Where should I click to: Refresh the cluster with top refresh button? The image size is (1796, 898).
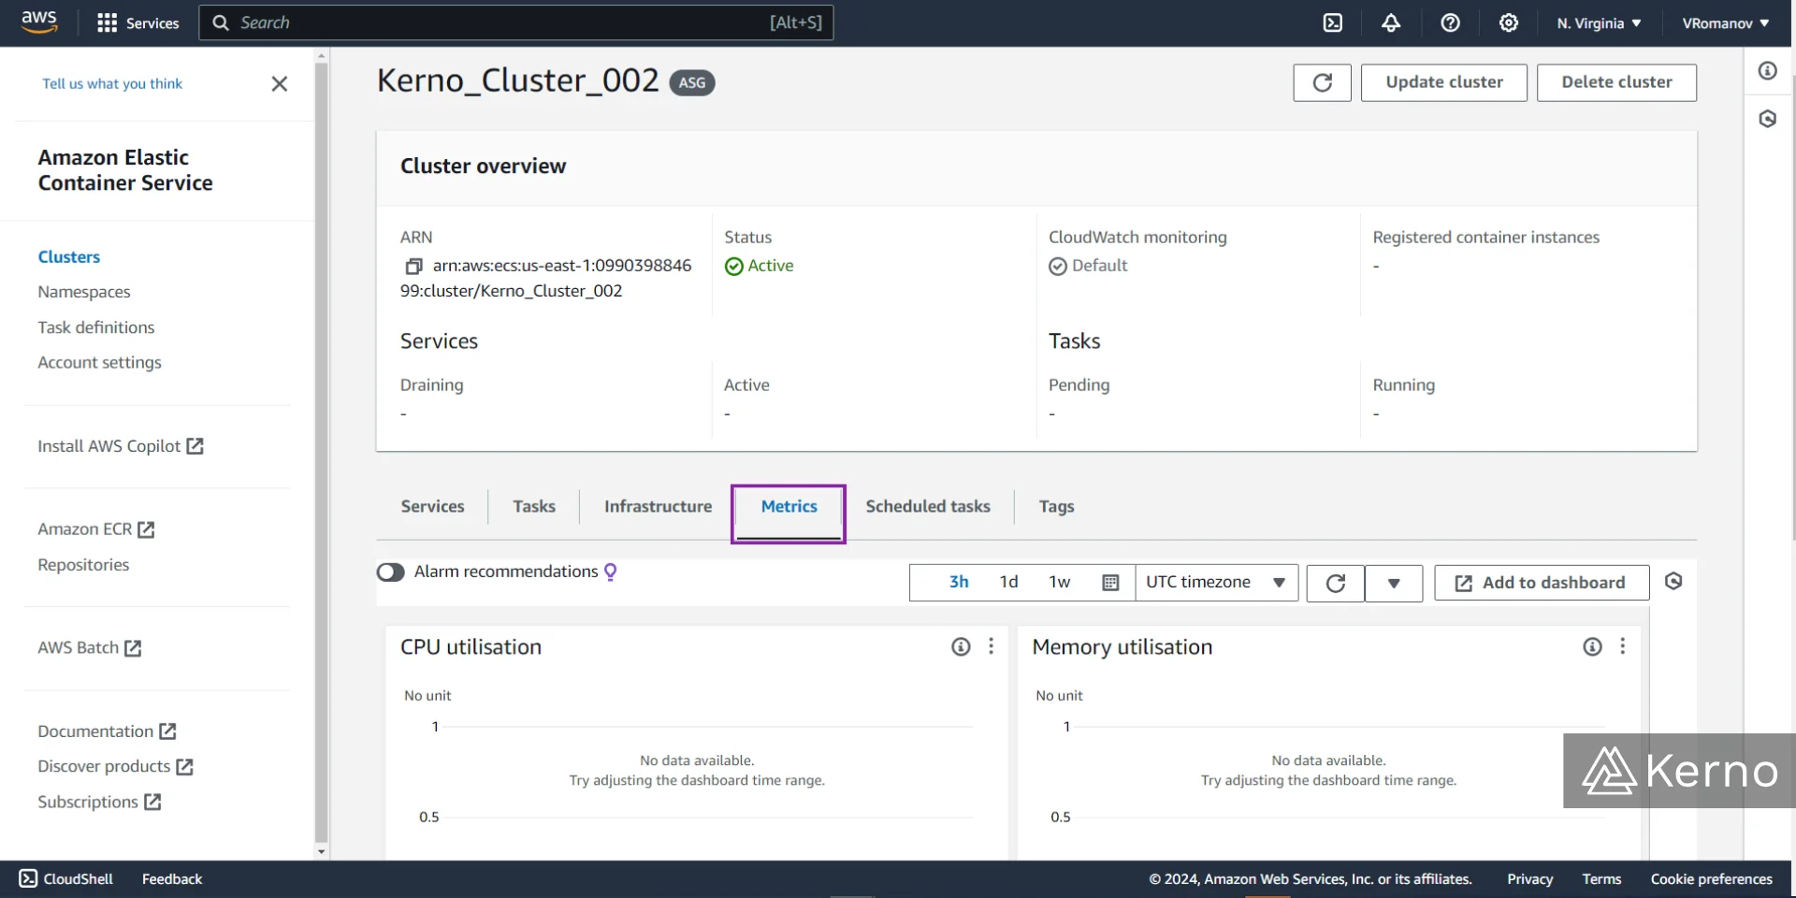(x=1322, y=82)
